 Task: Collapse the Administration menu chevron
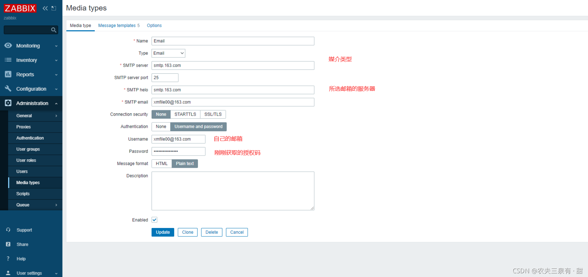[x=56, y=103]
